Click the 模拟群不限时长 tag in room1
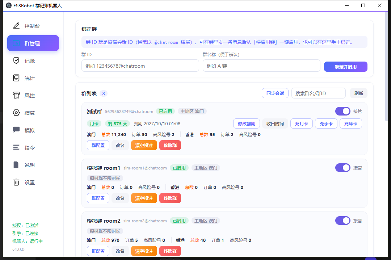 pos(105,178)
